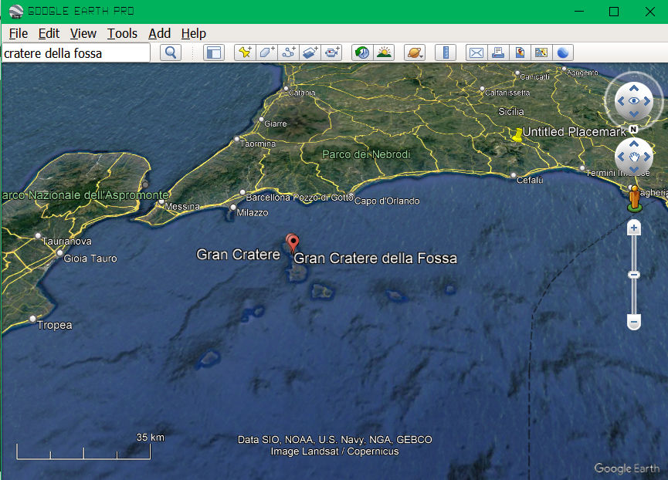Add an image overlay

(x=310, y=52)
